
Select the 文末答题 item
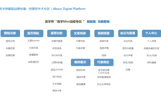point(57,84)
